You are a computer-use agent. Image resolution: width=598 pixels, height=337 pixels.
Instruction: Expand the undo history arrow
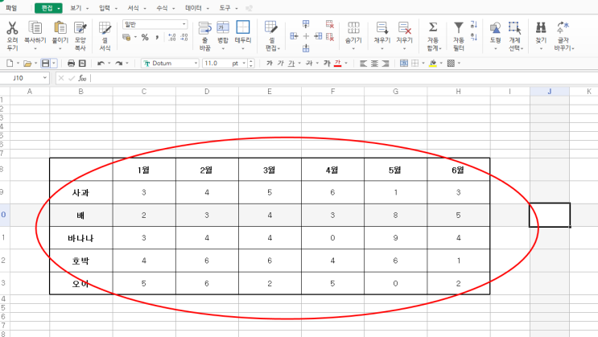pyautogui.click(x=109, y=64)
